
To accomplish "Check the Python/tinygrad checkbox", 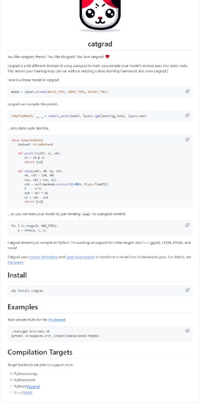I will click(x=11, y=386).
